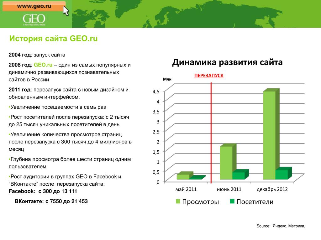Viewport: 321px width, 240px height.
Task: Click bullet 'Глубина просмотра более шести страниц'
Action: (70, 163)
